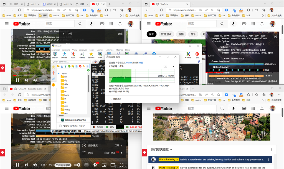
Task: Open Sessions star sidebar tab in MobaXterm
Action: 54,67
